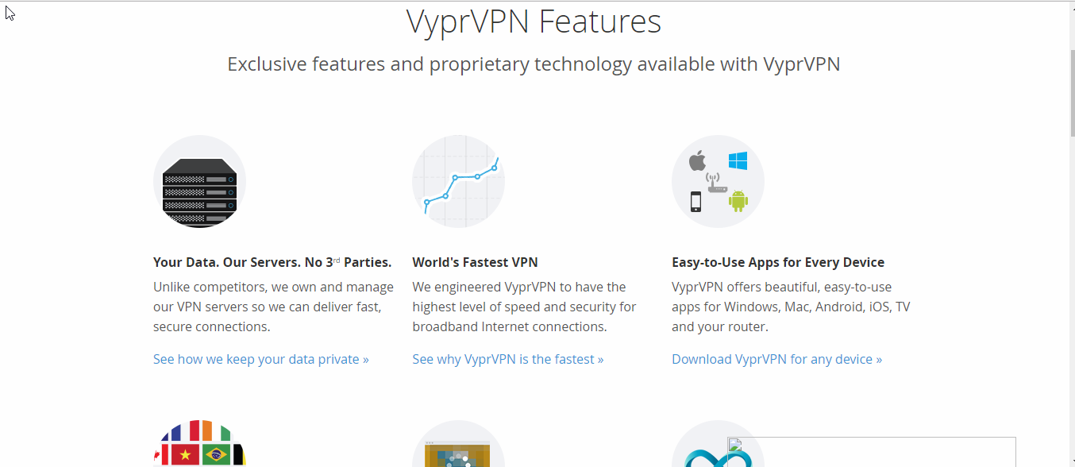
Task: Click the speed graph chart icon
Action: click(x=458, y=181)
